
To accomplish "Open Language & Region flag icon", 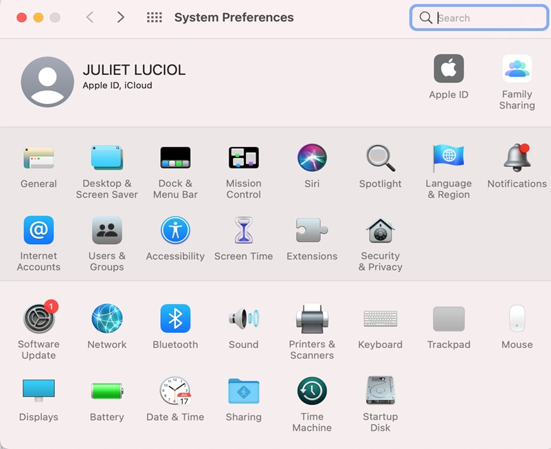I will [449, 158].
